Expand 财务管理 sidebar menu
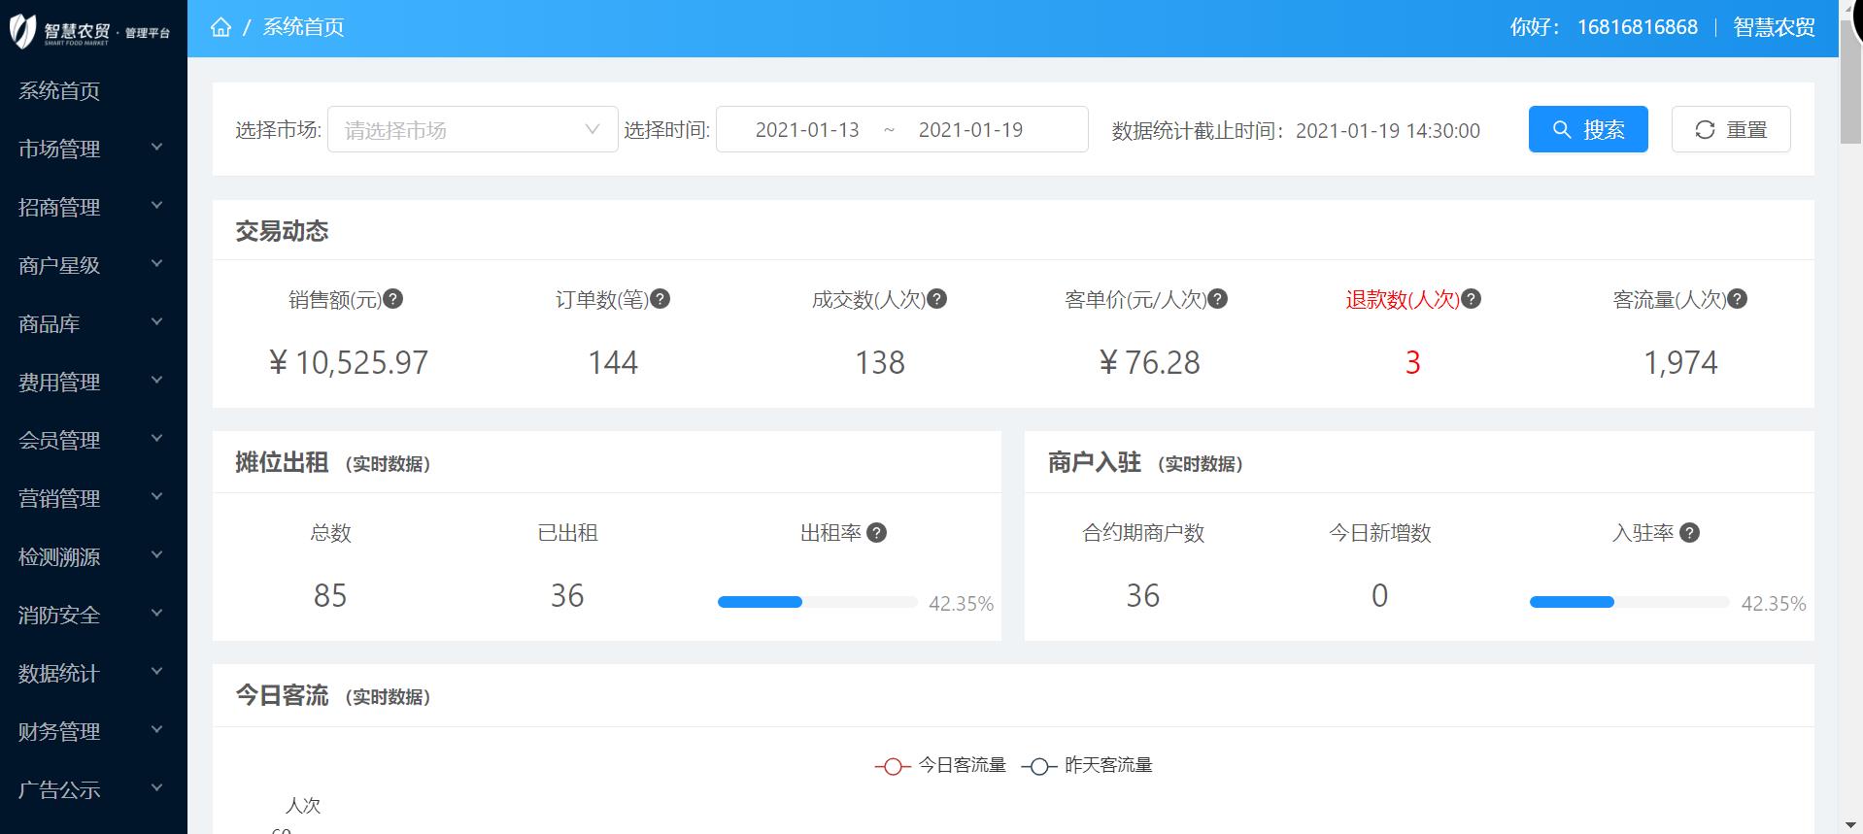Image resolution: width=1863 pixels, height=834 pixels. point(92,731)
